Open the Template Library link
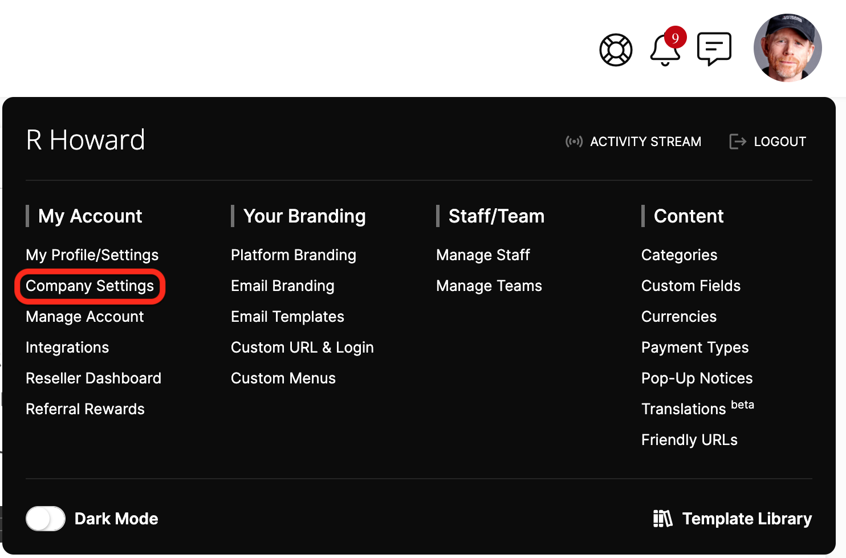Image resolution: width=846 pixels, height=558 pixels. (x=747, y=519)
